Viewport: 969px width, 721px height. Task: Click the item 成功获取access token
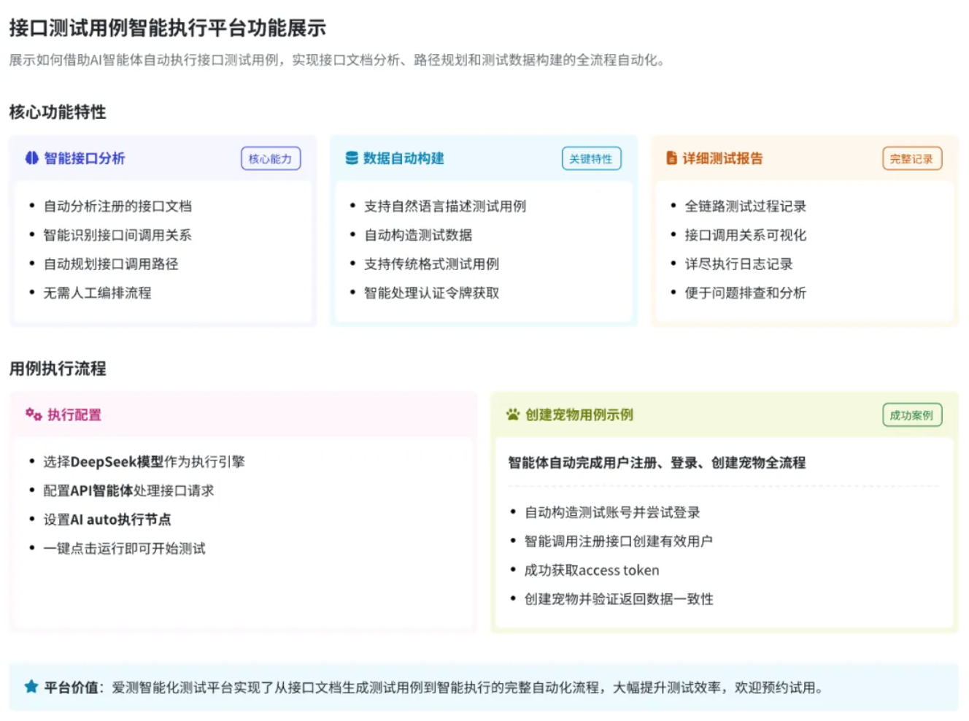pos(592,570)
